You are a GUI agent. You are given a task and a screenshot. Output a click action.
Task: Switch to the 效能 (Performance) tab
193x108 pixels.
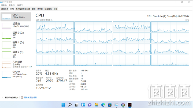pos(12,9)
